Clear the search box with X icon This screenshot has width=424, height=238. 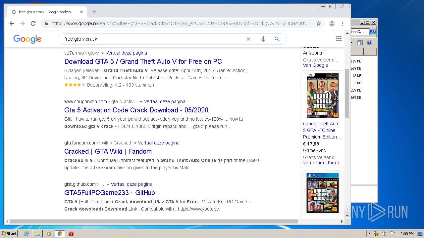pyautogui.click(x=248, y=39)
